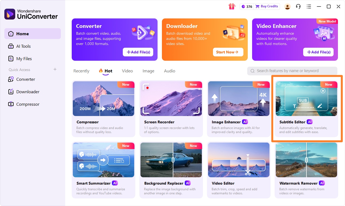Switch to the Audio tab
Image resolution: width=345 pixels, height=206 pixels.
(170, 71)
